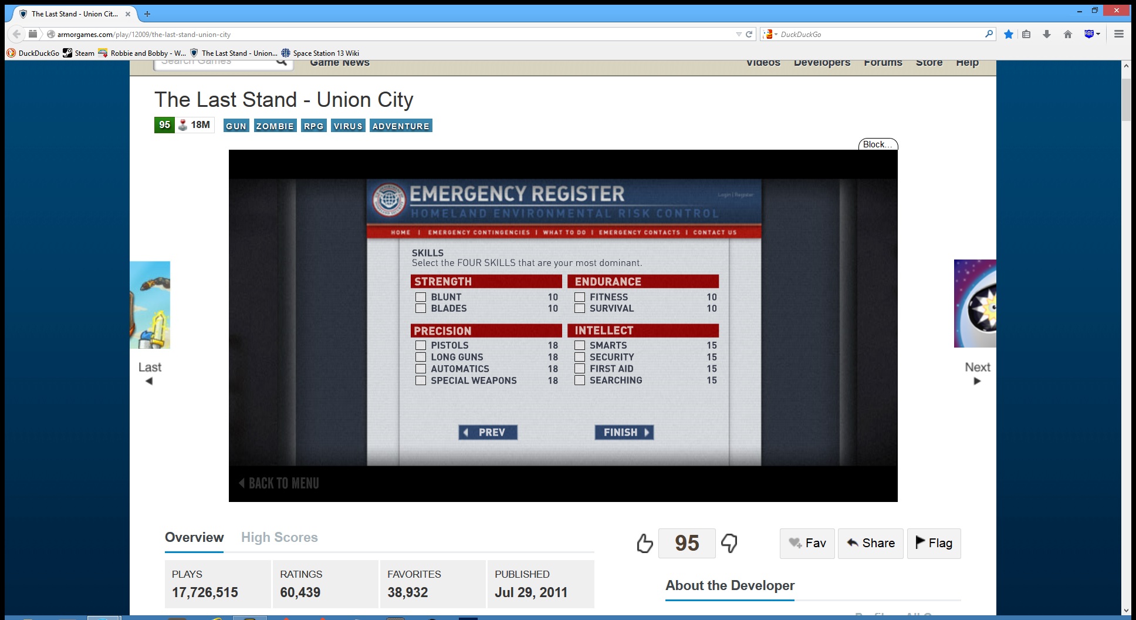Click the Next game thumbnail on right
The height and width of the screenshot is (620, 1136).
point(975,304)
